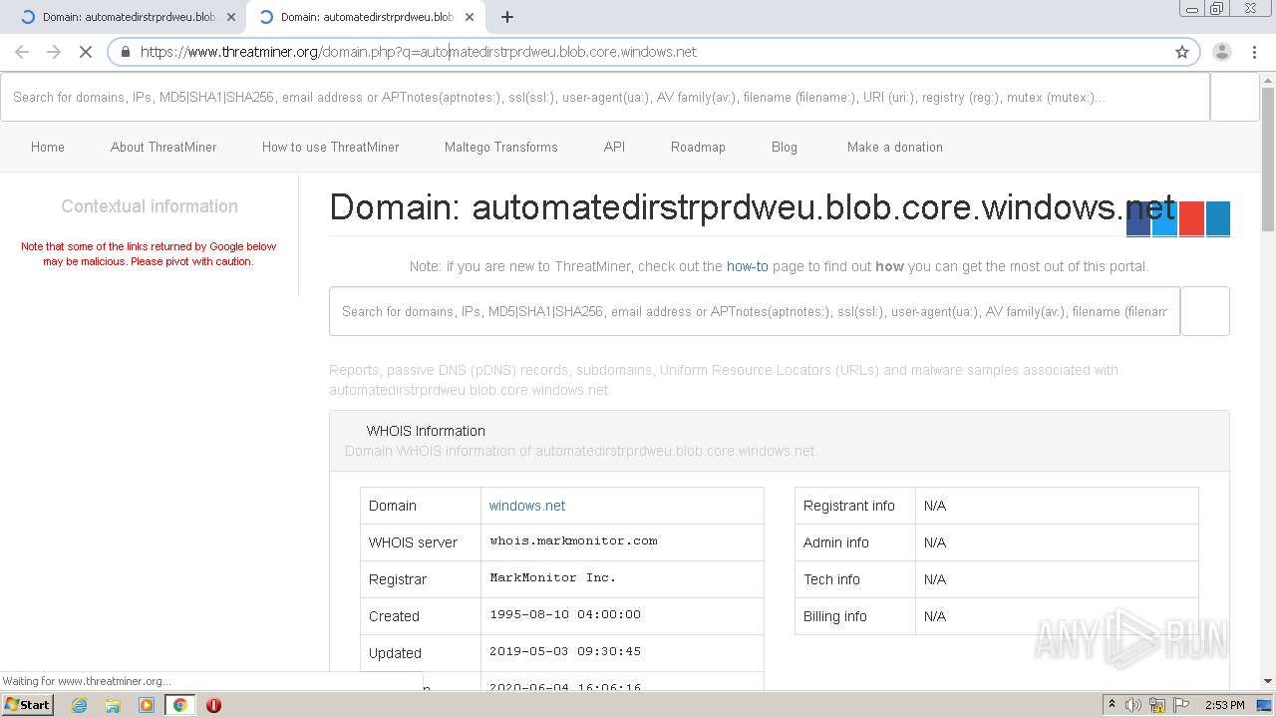Viewport: 1276px width, 718px height.
Task: Open How to use ThreatMiner
Action: coord(330,147)
